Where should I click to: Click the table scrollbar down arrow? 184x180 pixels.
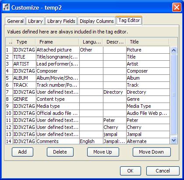point(173,140)
